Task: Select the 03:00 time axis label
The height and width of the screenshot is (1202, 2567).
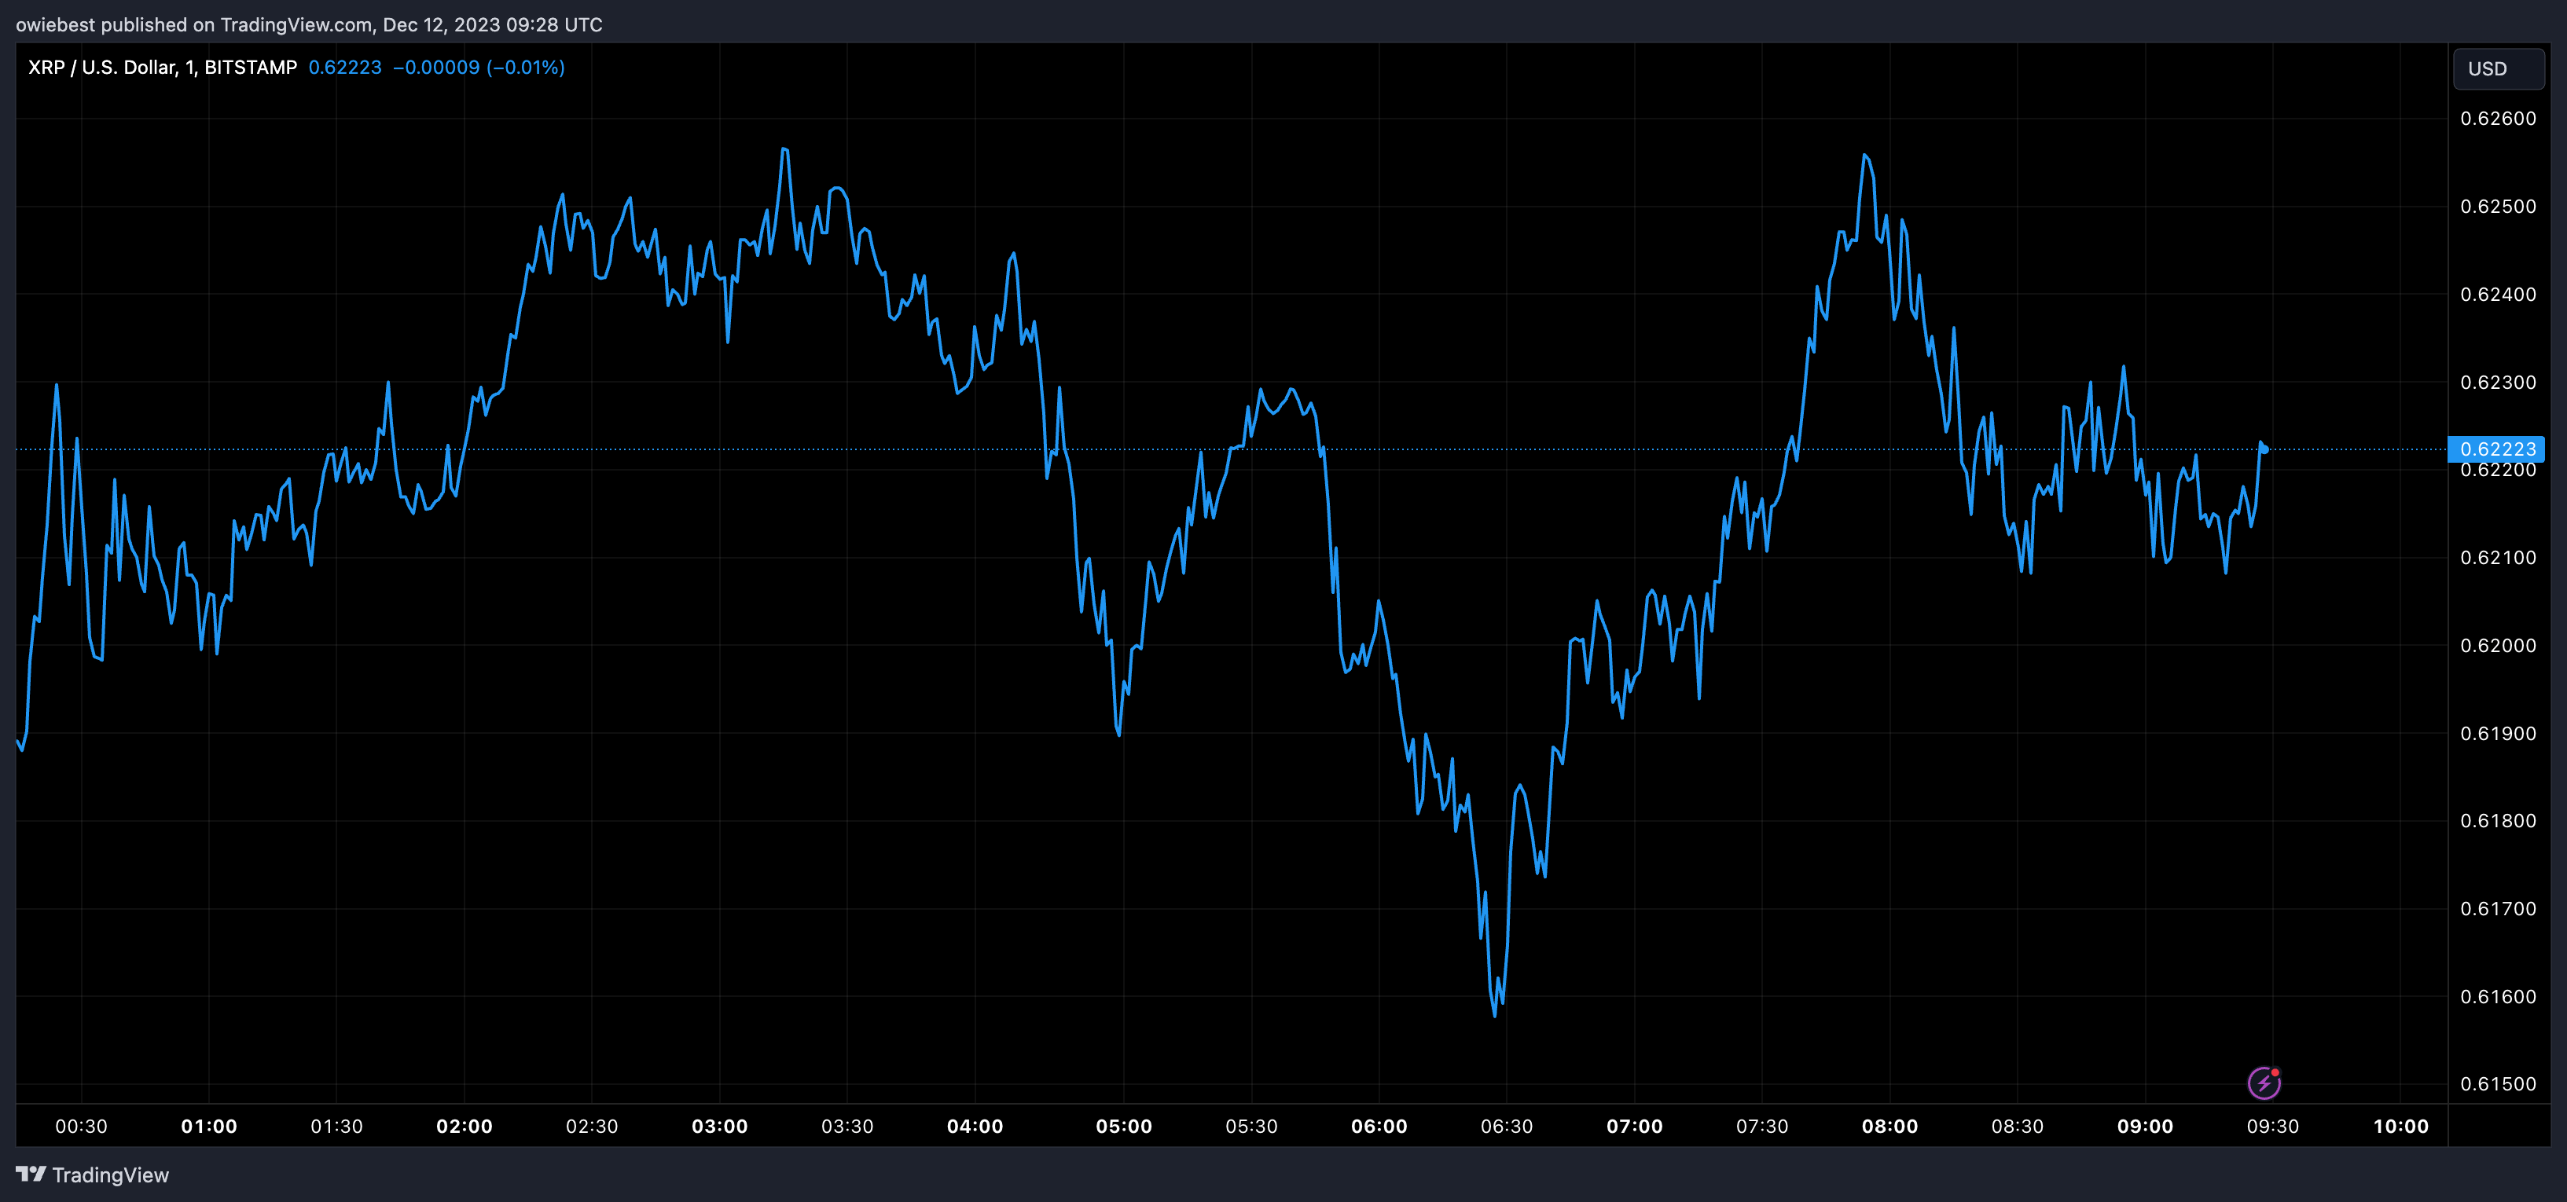Action: (x=719, y=1127)
